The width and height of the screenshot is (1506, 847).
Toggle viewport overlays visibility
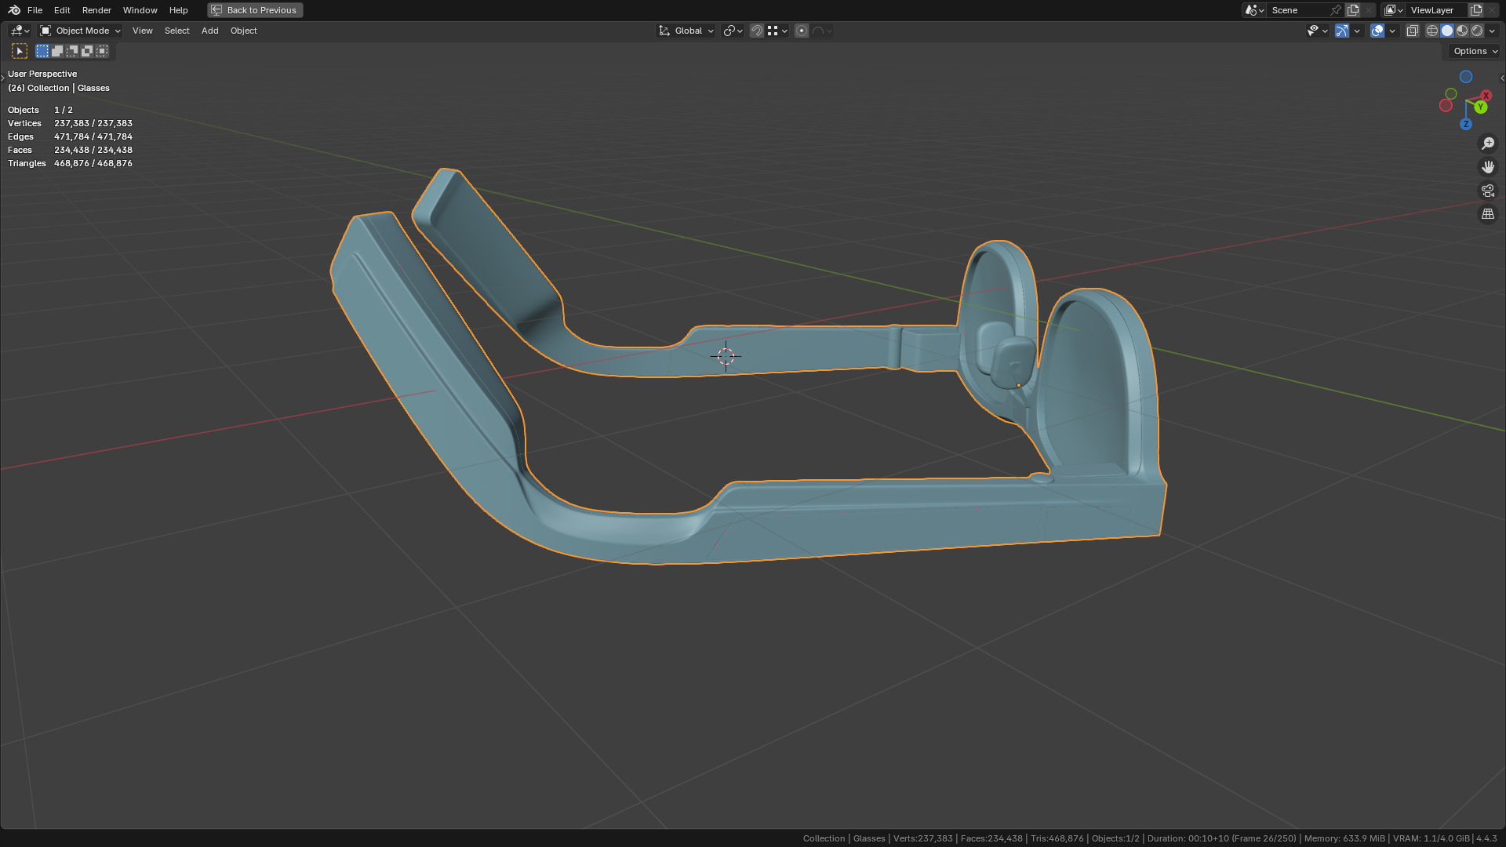coord(1377,31)
